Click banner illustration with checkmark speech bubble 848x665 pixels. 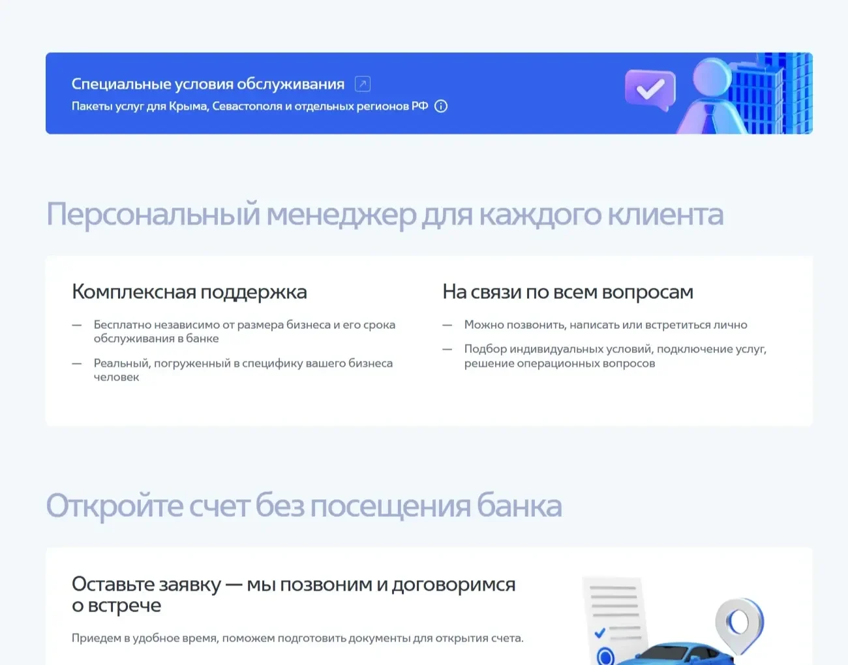[718, 93]
